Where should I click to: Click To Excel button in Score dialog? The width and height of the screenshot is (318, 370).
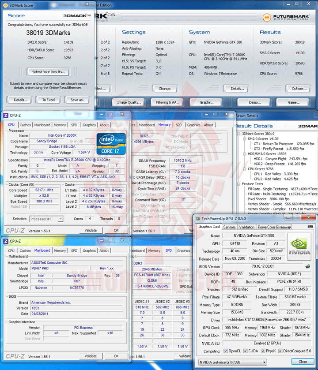[49, 100]
